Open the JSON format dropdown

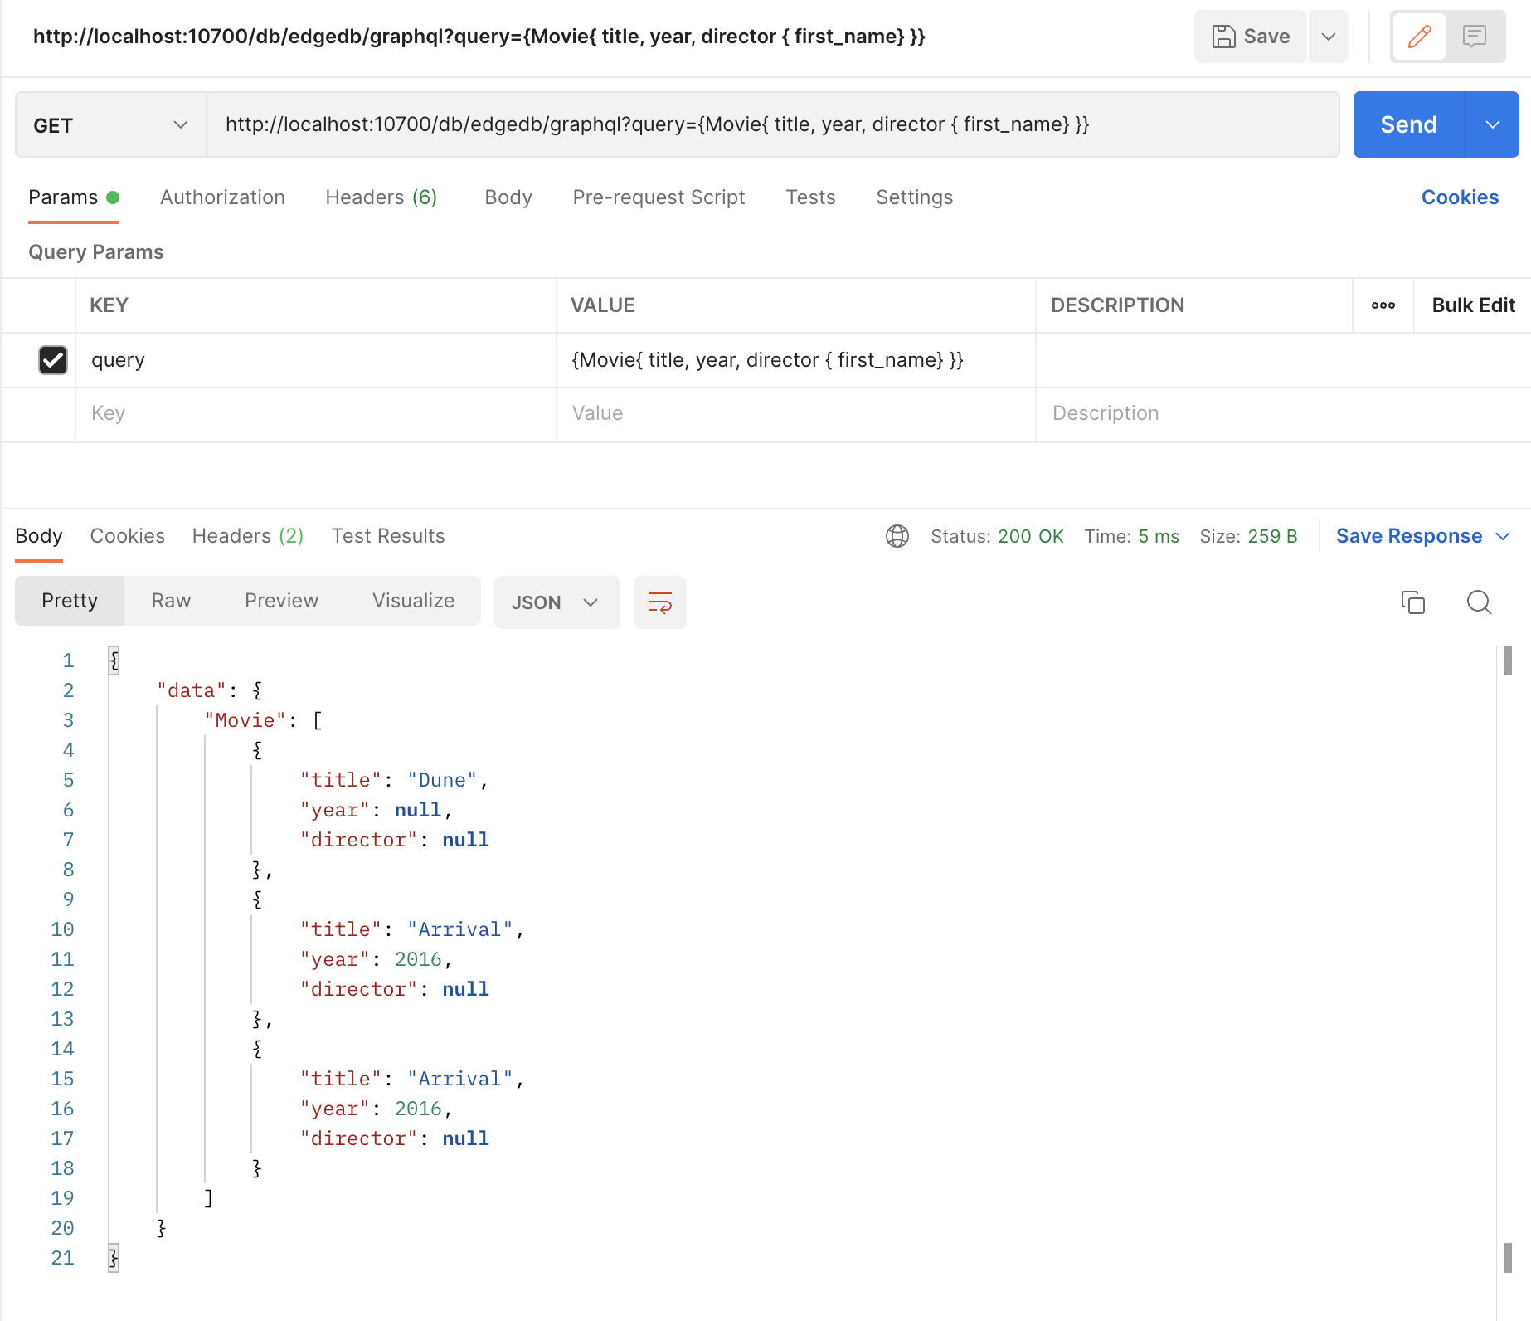pos(557,602)
